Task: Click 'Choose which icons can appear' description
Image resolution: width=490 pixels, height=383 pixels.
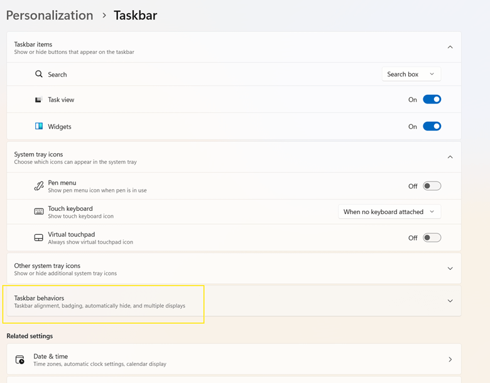Action: (75, 162)
